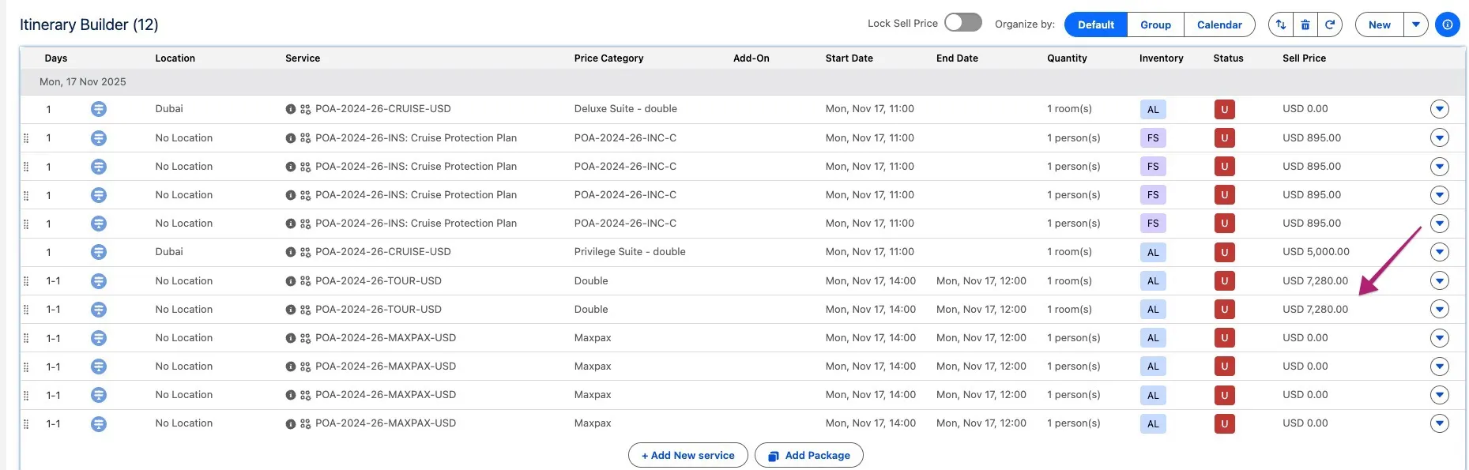Click drag handle on last MAXPAX row
Screen dimensions: 1469x470
[x=26, y=424]
